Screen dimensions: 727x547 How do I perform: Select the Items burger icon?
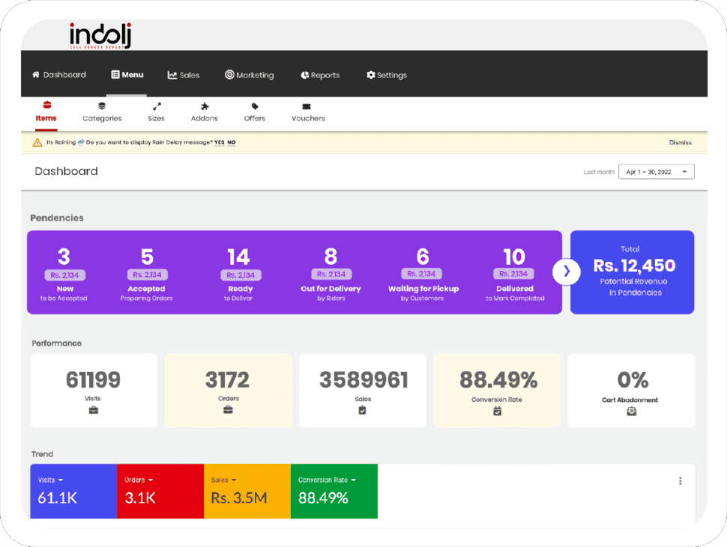point(46,107)
